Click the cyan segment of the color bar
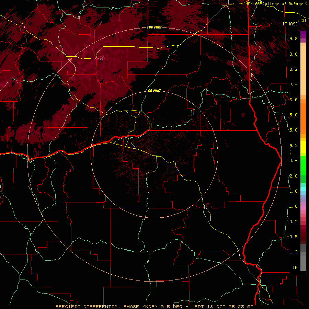The width and height of the screenshot is (309, 309). coord(303,189)
